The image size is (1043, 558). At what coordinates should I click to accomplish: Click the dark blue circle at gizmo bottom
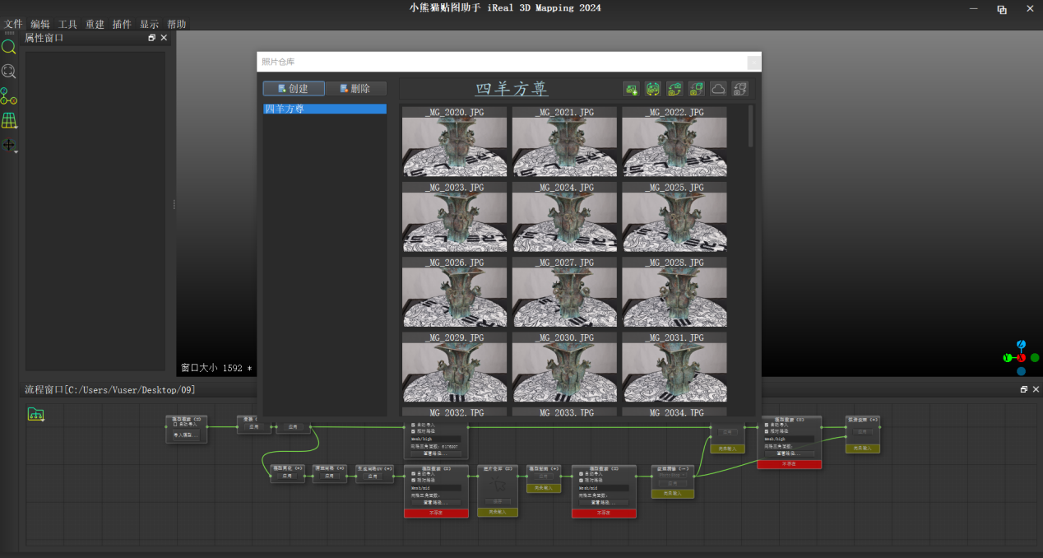(1022, 371)
